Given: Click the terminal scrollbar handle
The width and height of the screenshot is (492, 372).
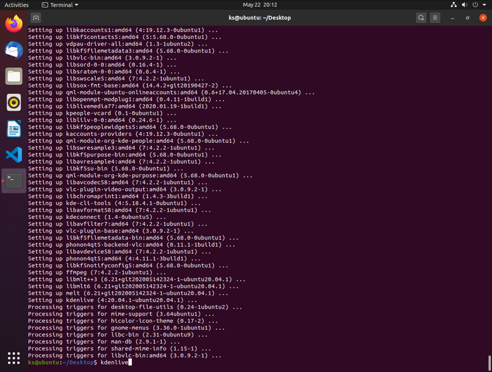Looking at the screenshot, I should tap(489, 363).
